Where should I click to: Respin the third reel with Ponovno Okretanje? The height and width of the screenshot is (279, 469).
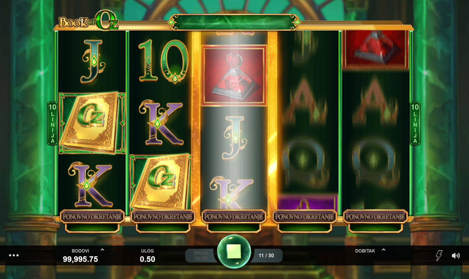234,217
